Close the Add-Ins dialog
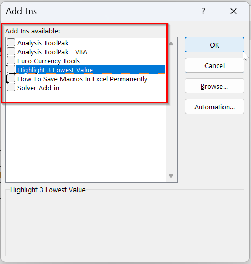 (234, 11)
